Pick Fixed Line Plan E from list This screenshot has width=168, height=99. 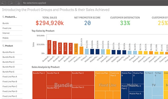click(12, 96)
